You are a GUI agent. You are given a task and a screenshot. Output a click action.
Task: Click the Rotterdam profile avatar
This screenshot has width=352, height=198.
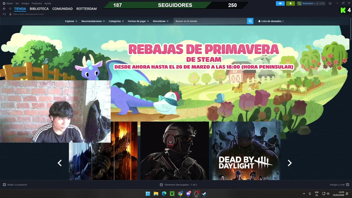pyautogui.click(x=299, y=3)
